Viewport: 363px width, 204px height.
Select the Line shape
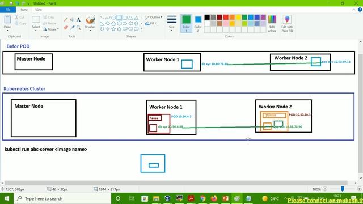tap(102, 18)
